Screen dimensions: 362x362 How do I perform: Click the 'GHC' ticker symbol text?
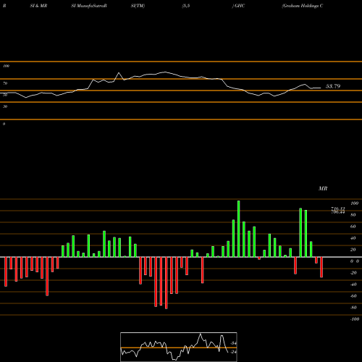click(x=240, y=6)
